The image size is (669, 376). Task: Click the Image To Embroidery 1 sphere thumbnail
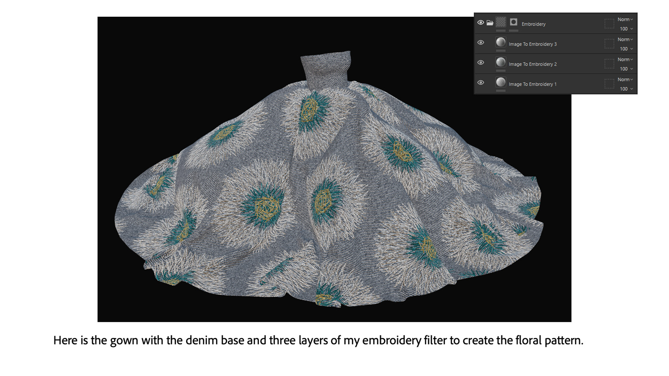(500, 82)
